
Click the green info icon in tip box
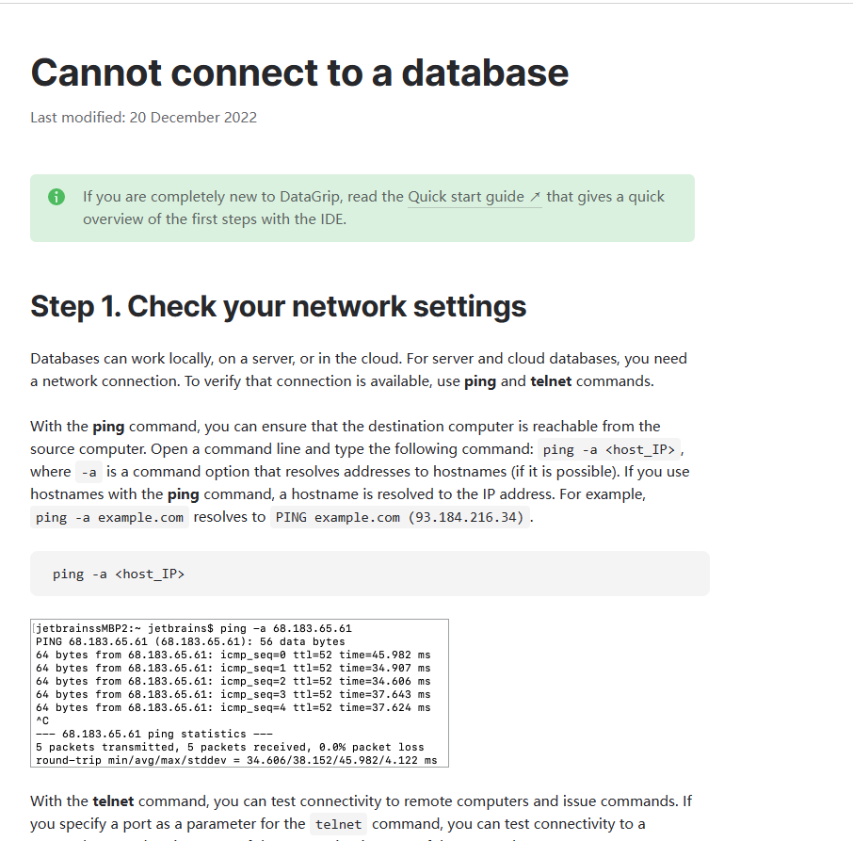(x=56, y=197)
